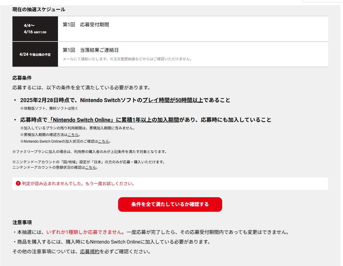Click the メールにて通知いたします note text
343x266 pixels.
(x=127, y=59)
